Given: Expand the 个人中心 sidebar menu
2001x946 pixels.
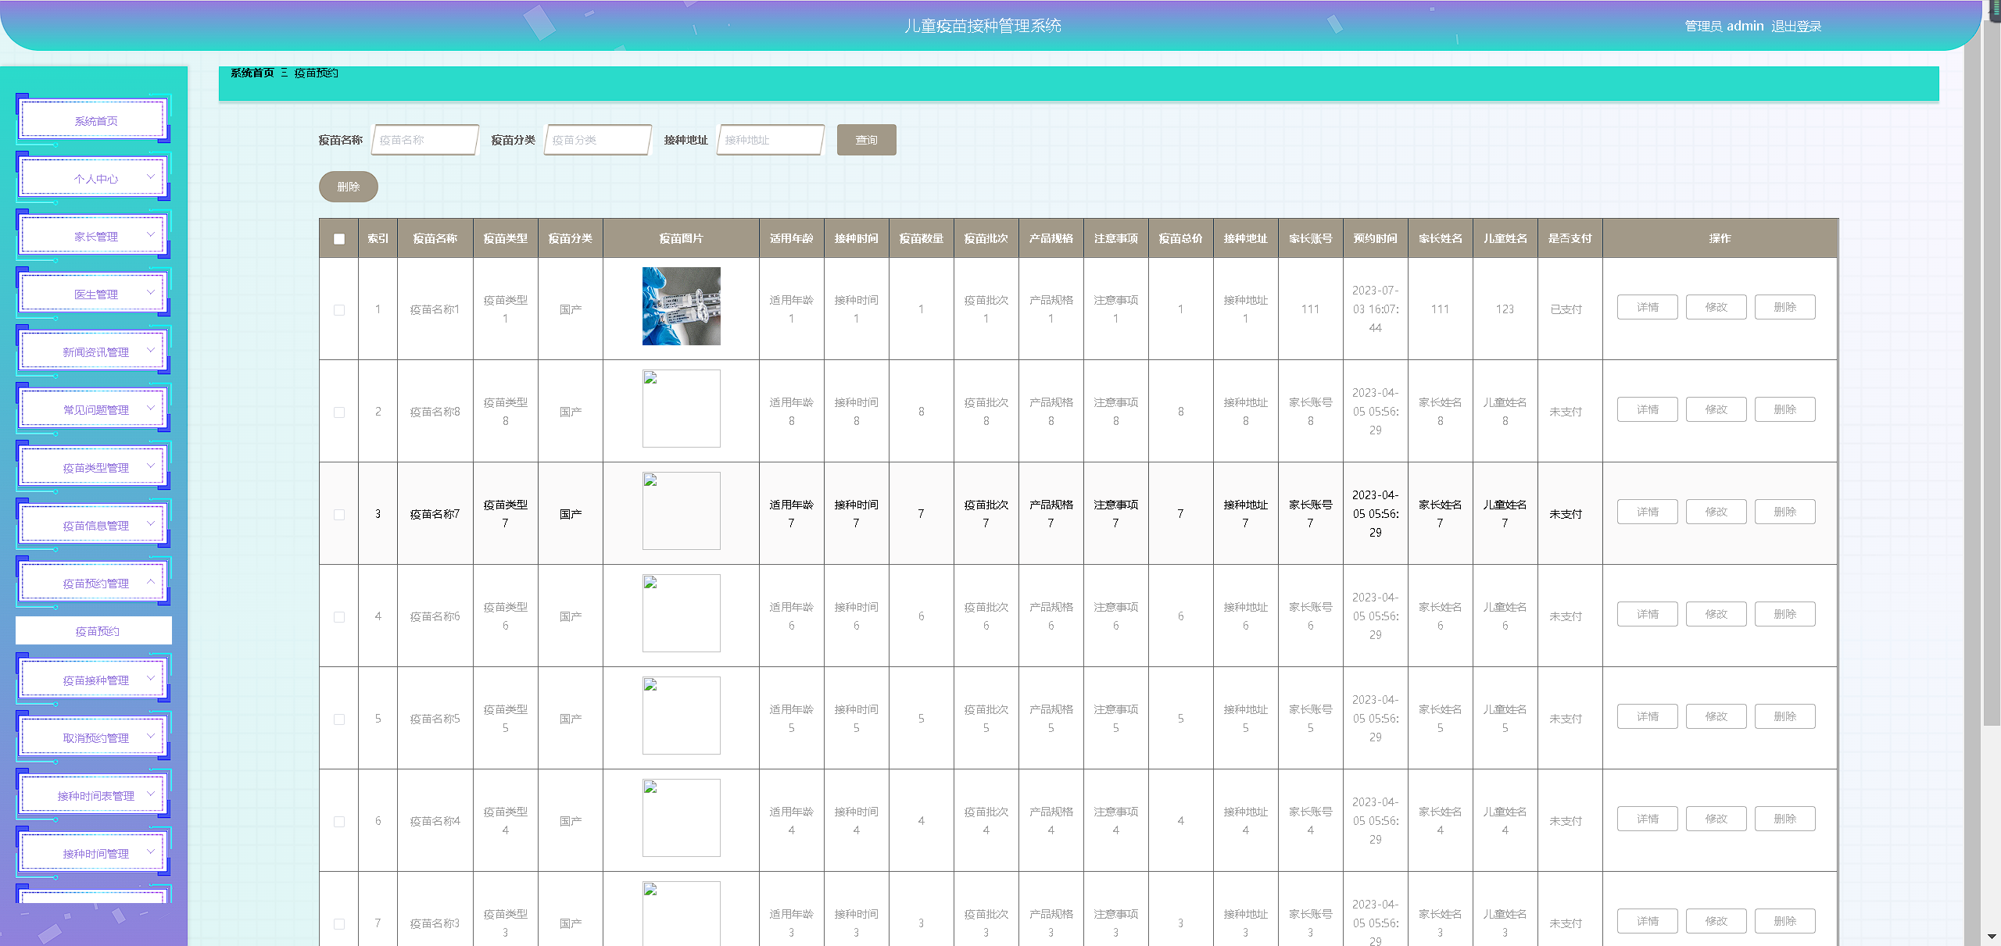Looking at the screenshot, I should click(95, 179).
